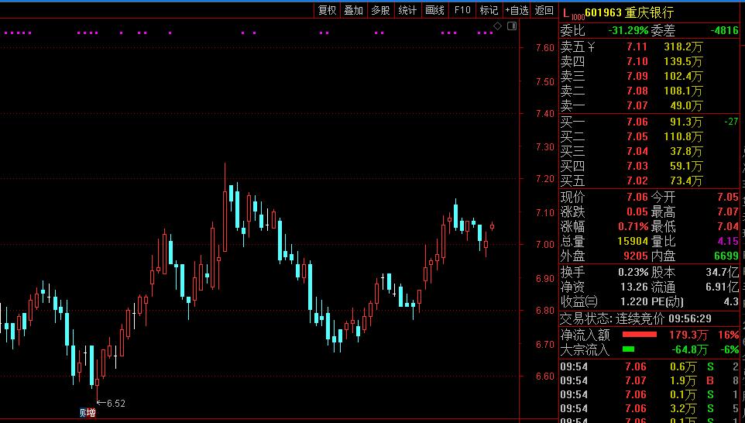Screen dimensions: 745x423
Task: Click stock name 601963 重庆银行
Action: (x=629, y=13)
